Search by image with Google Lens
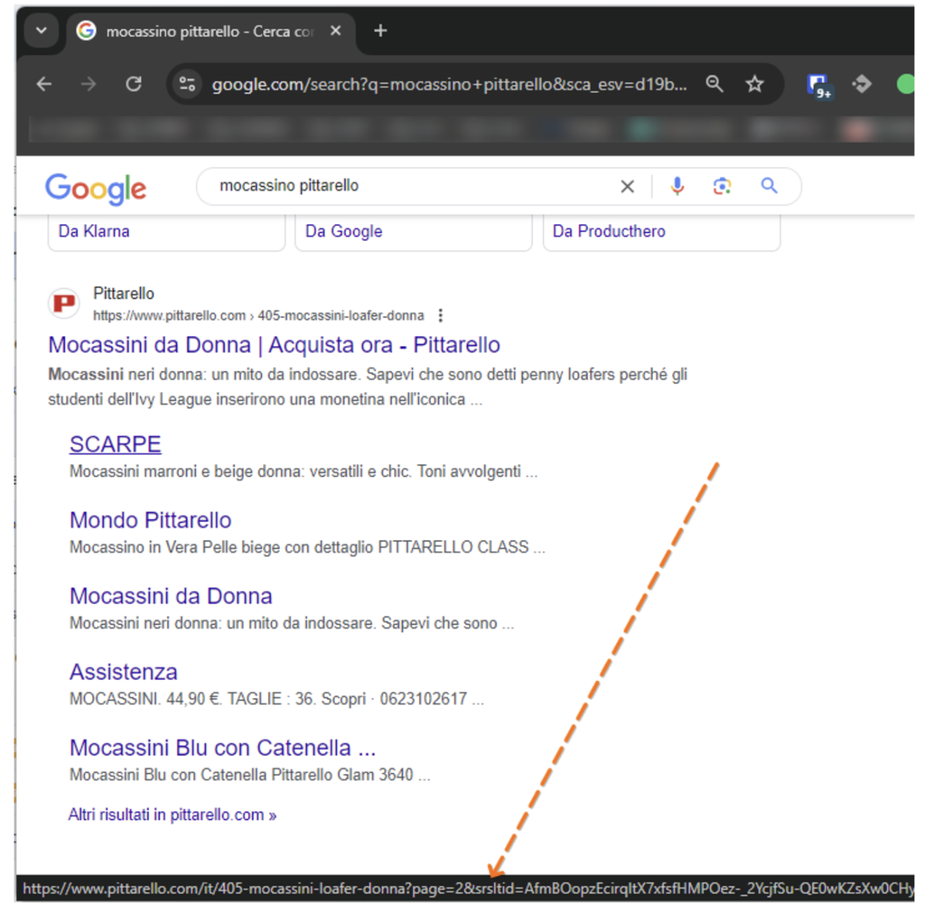The width and height of the screenshot is (942, 914). (x=722, y=186)
